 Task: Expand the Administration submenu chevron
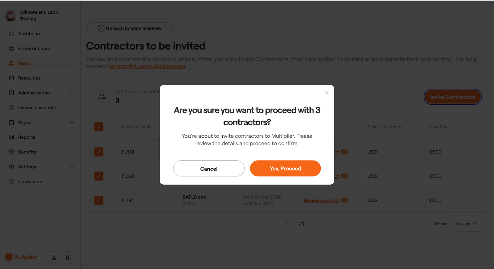pos(72,93)
